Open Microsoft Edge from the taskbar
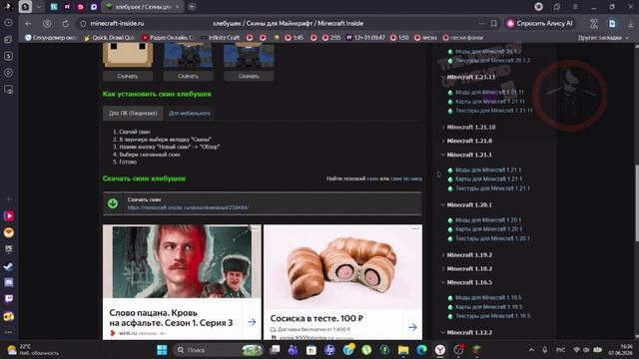The image size is (639, 359). [421, 350]
